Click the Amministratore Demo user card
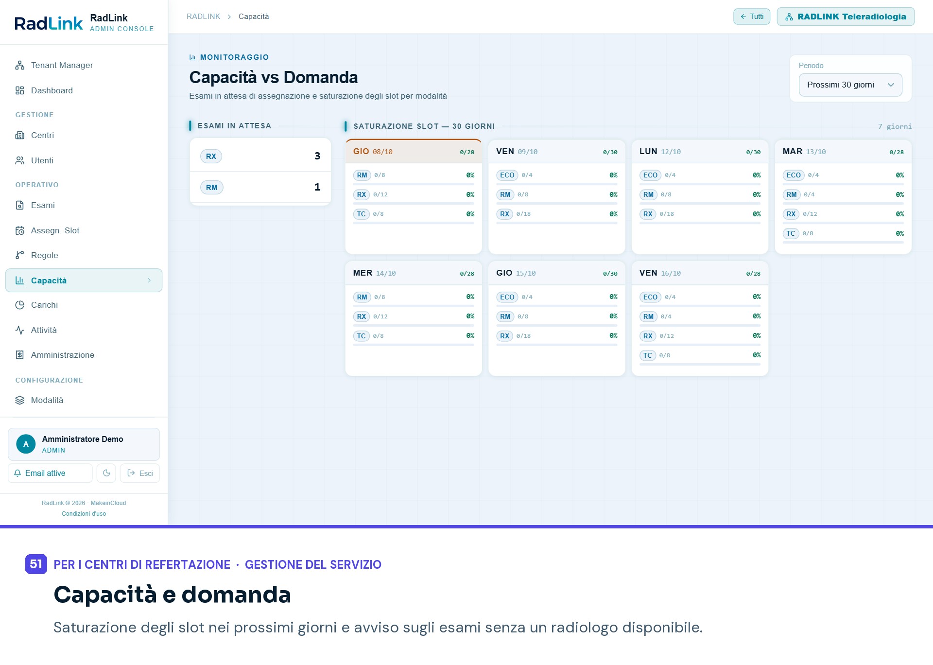This screenshot has height=665, width=933. pyautogui.click(x=84, y=444)
